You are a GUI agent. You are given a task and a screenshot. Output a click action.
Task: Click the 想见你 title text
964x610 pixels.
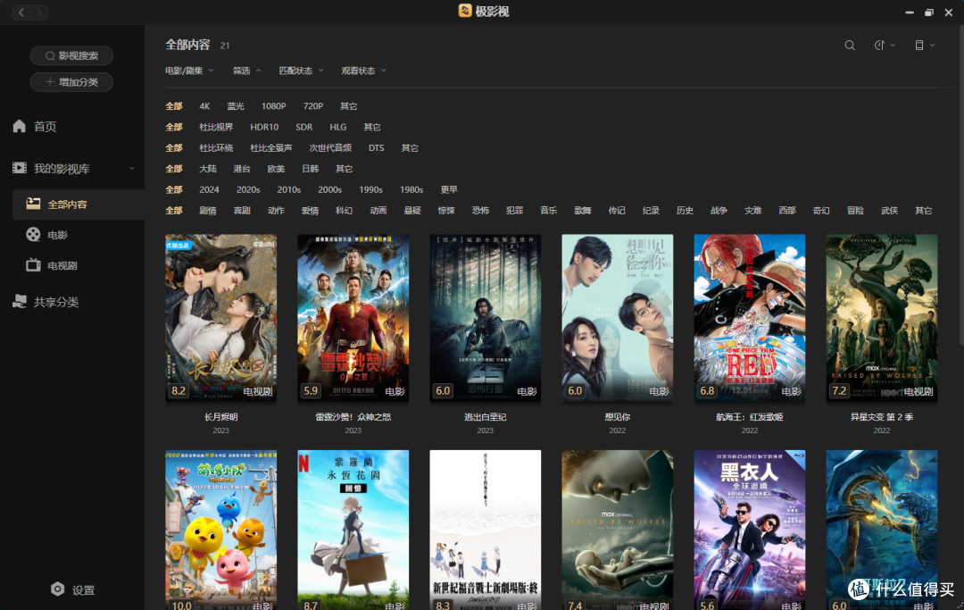click(618, 417)
